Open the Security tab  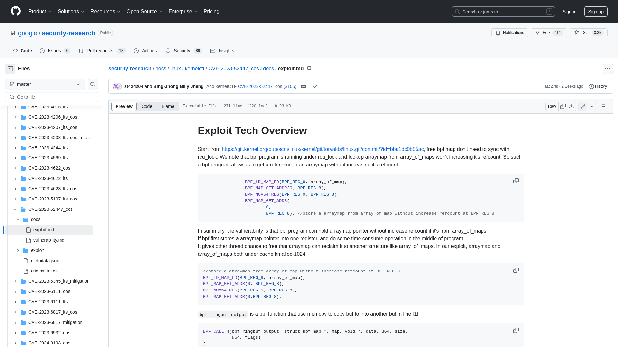point(183,51)
